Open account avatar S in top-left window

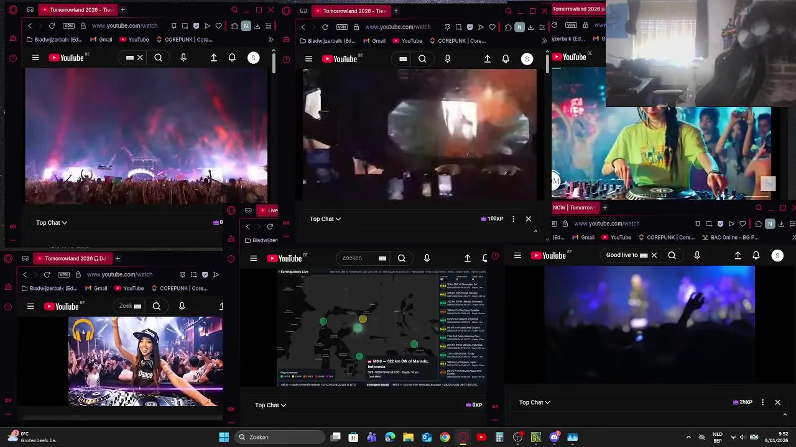[253, 58]
